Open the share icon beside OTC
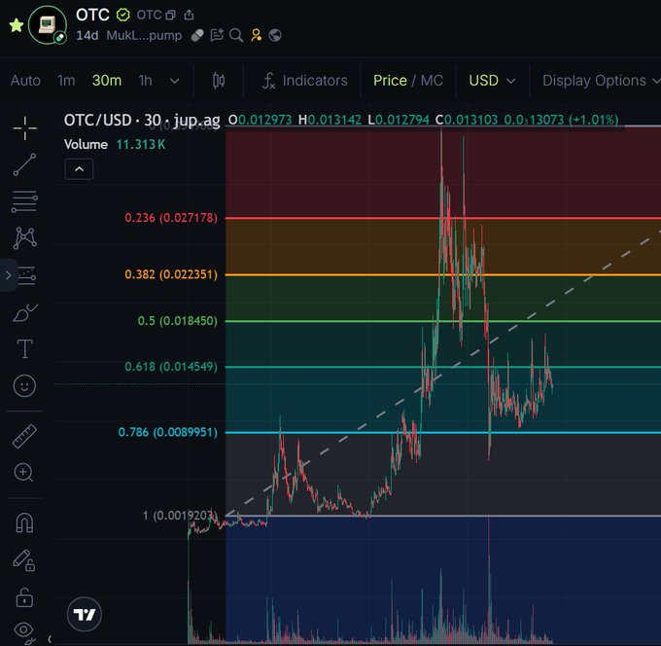The width and height of the screenshot is (661, 646). click(189, 16)
